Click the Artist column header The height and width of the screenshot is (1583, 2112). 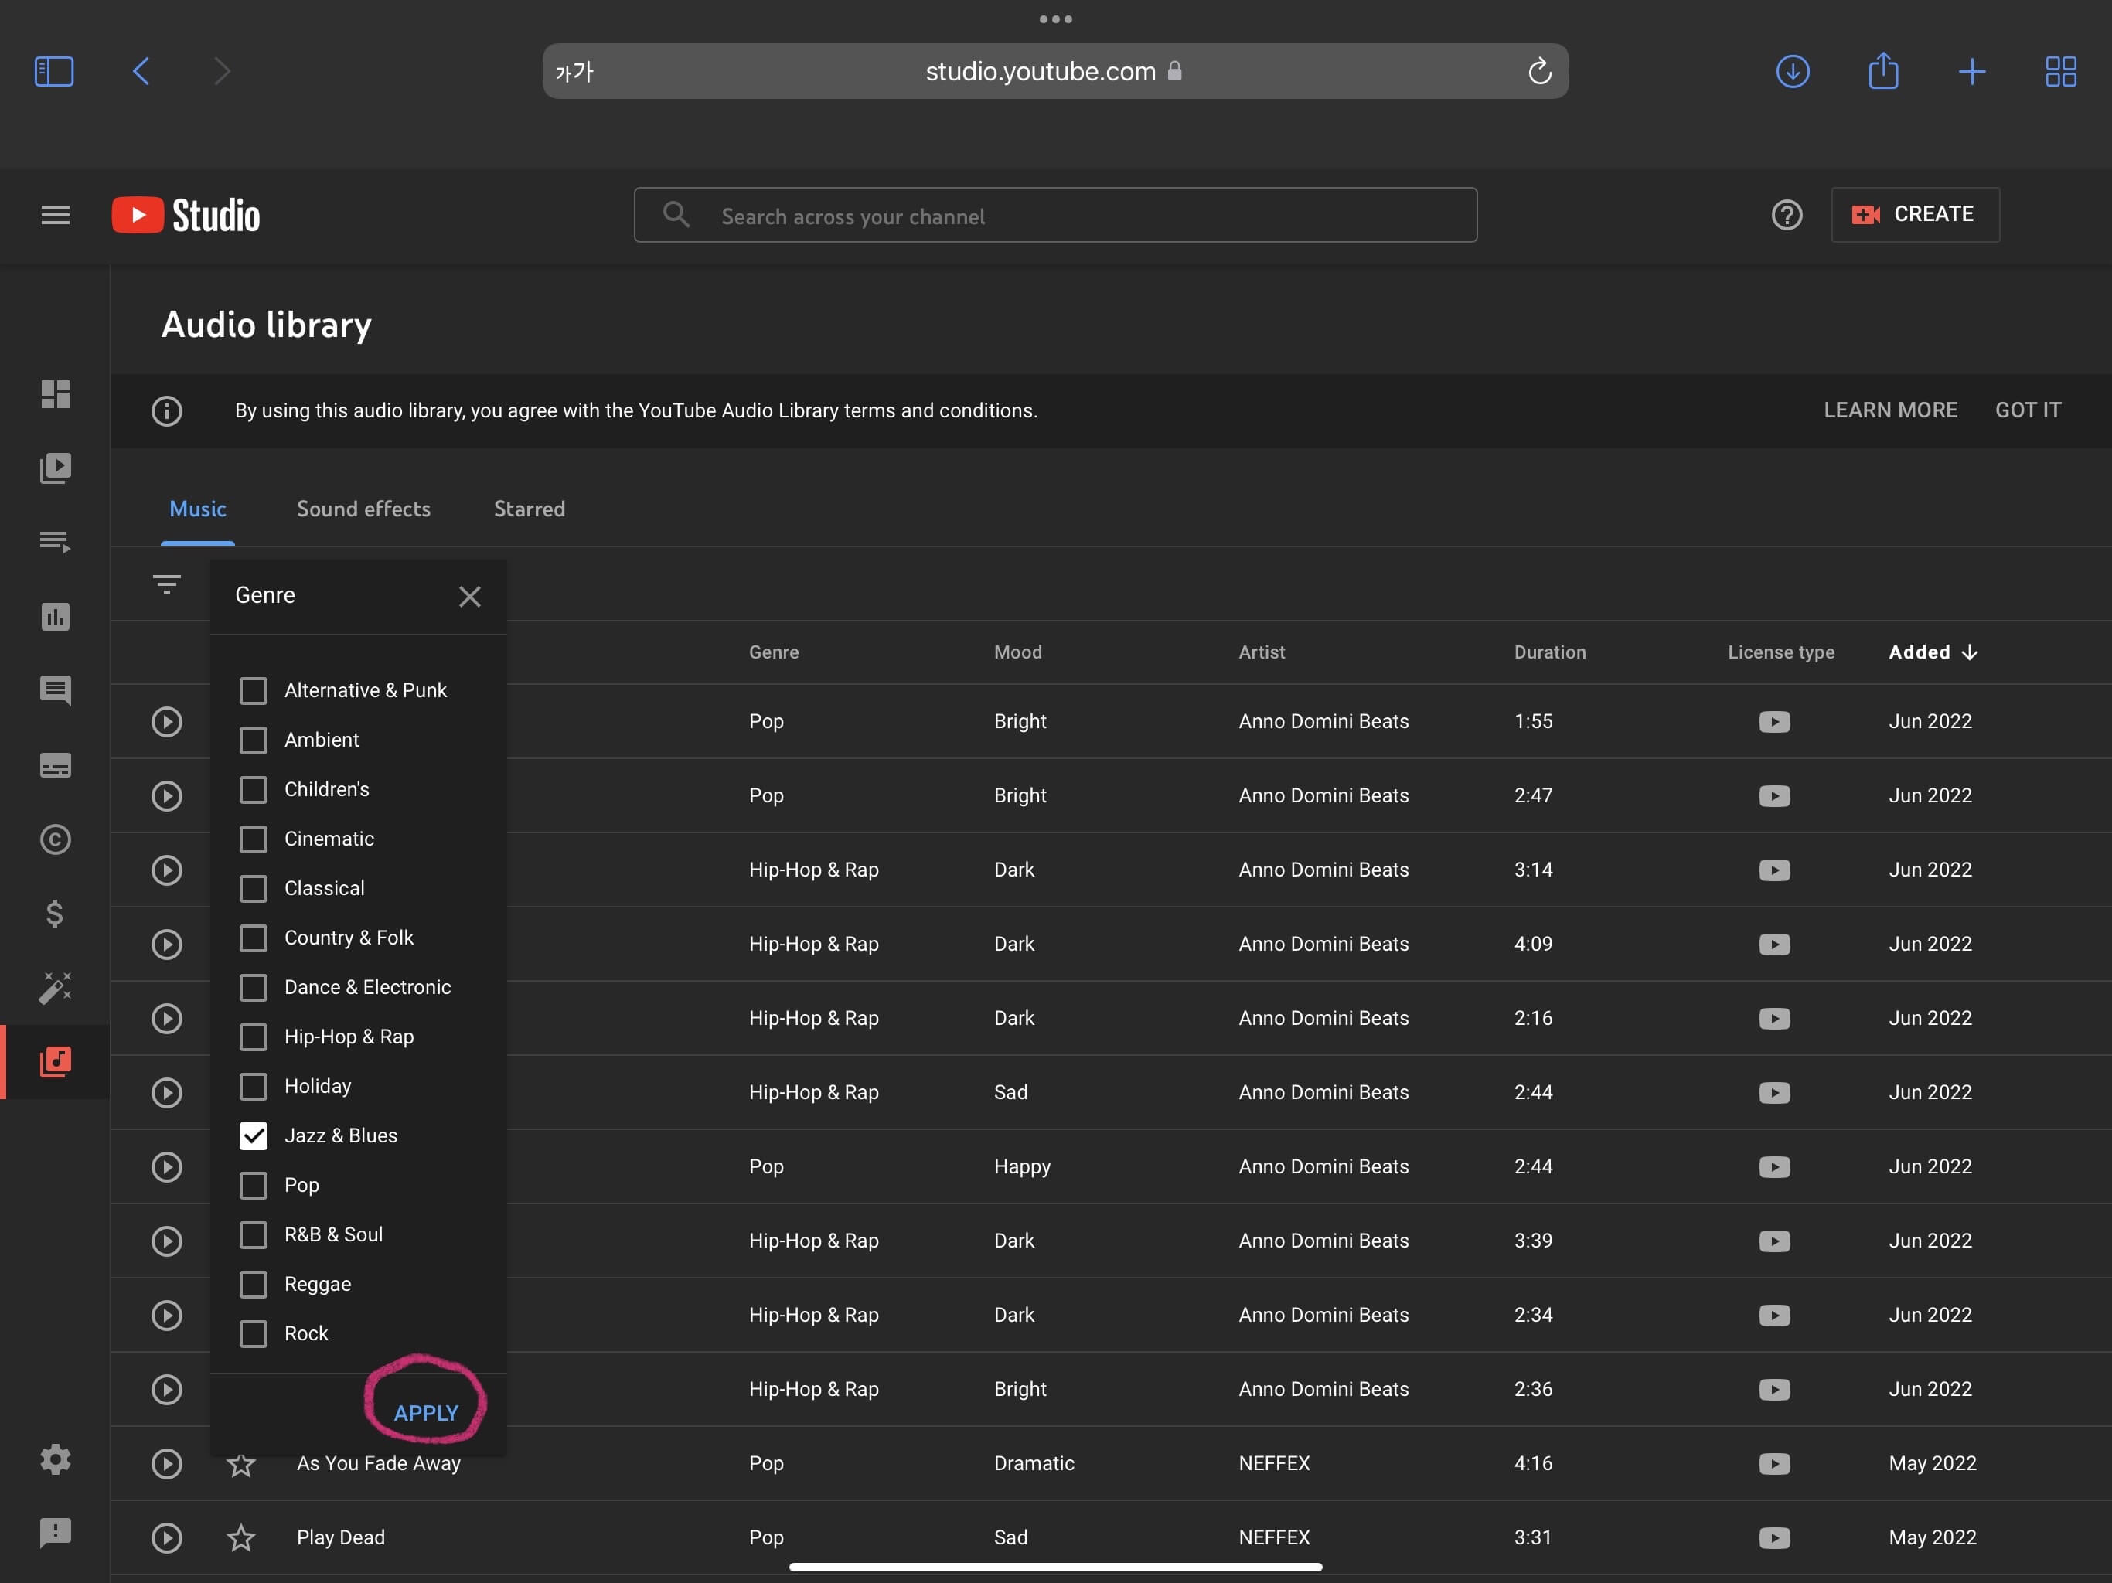point(1262,652)
